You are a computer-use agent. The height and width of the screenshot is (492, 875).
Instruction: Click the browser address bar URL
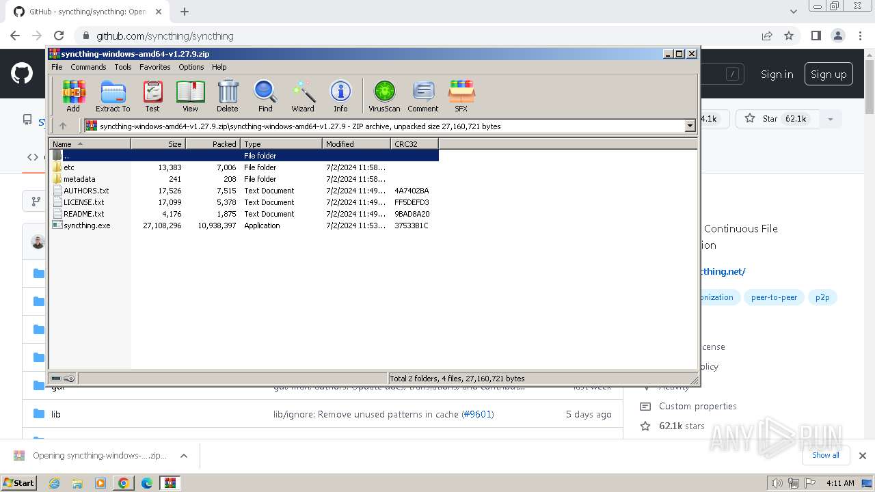(165, 36)
